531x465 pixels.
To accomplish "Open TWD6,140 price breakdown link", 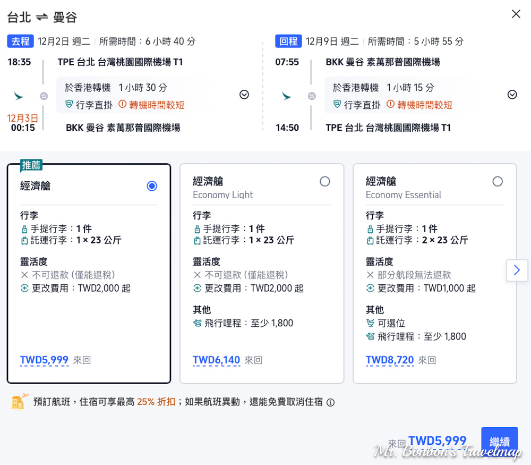I will tap(217, 360).
